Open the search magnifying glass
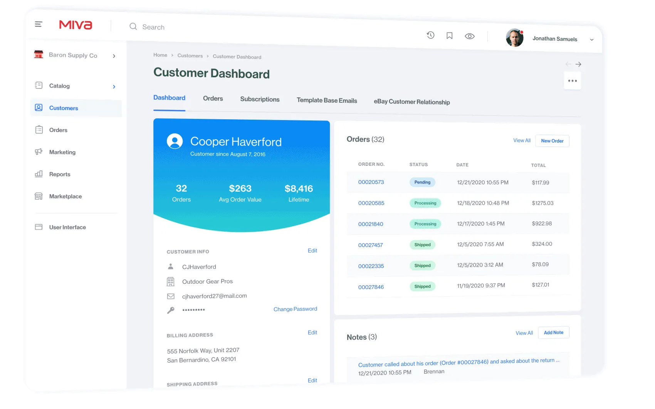Screen dimensions: 655x409 pyautogui.click(x=133, y=27)
